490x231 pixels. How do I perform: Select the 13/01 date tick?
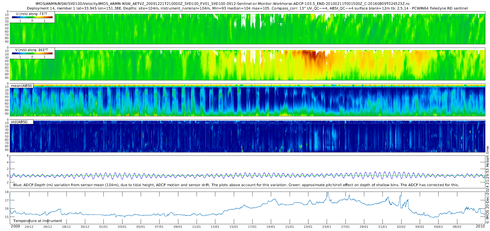[x=215, y=227]
